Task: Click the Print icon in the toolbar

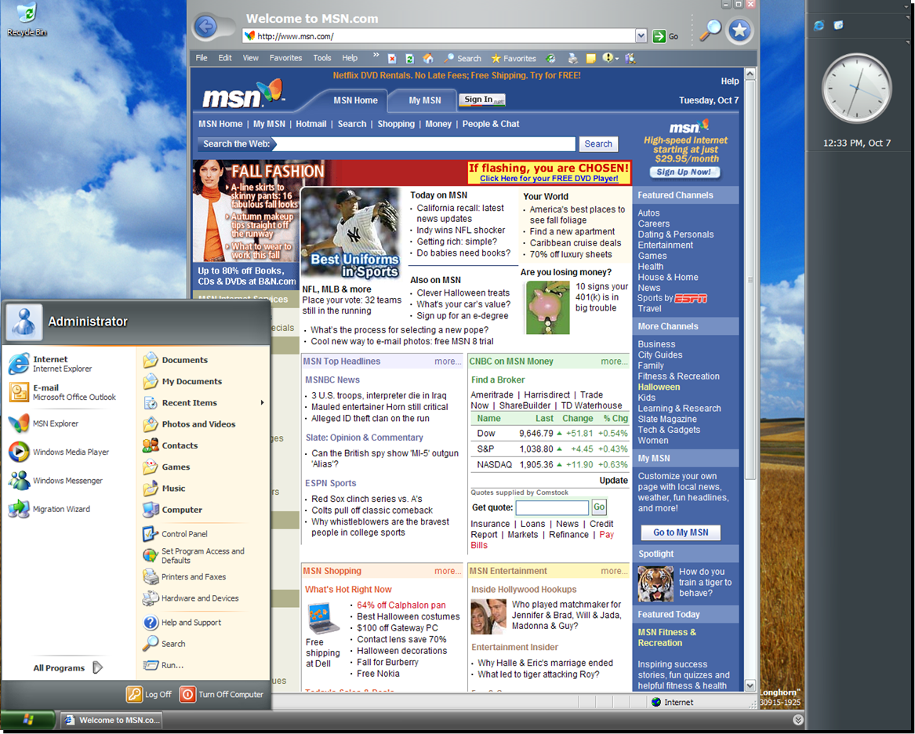Action: (573, 58)
